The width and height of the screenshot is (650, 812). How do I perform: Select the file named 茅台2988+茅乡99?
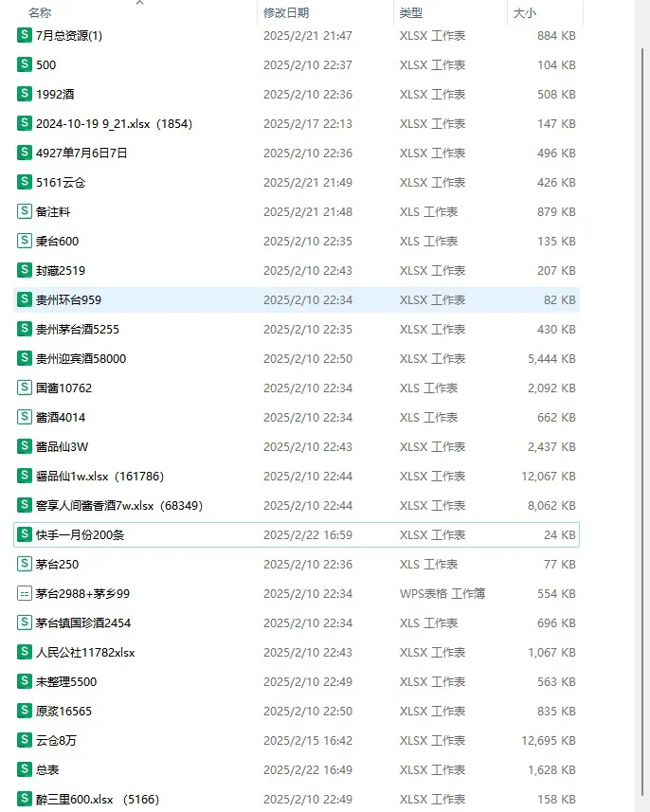coord(82,593)
